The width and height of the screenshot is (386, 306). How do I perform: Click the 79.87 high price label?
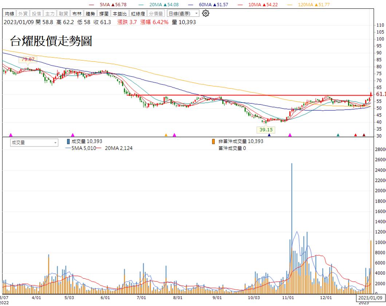pyautogui.click(x=28, y=59)
